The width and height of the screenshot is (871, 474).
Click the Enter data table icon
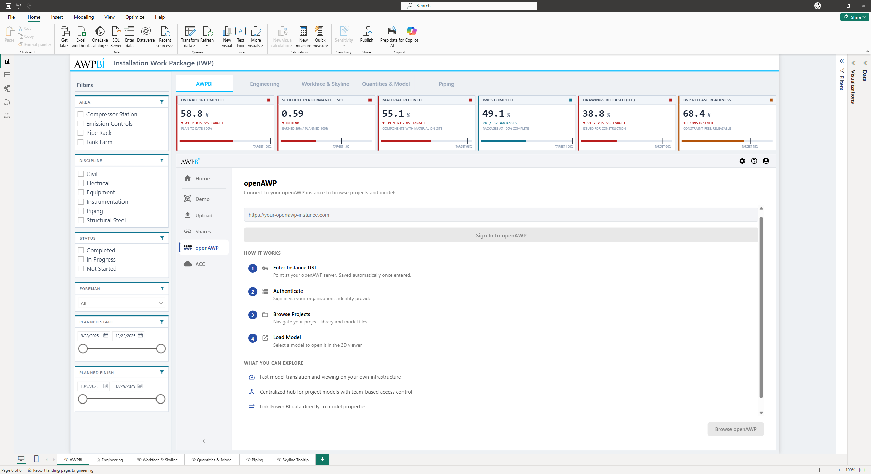(130, 36)
